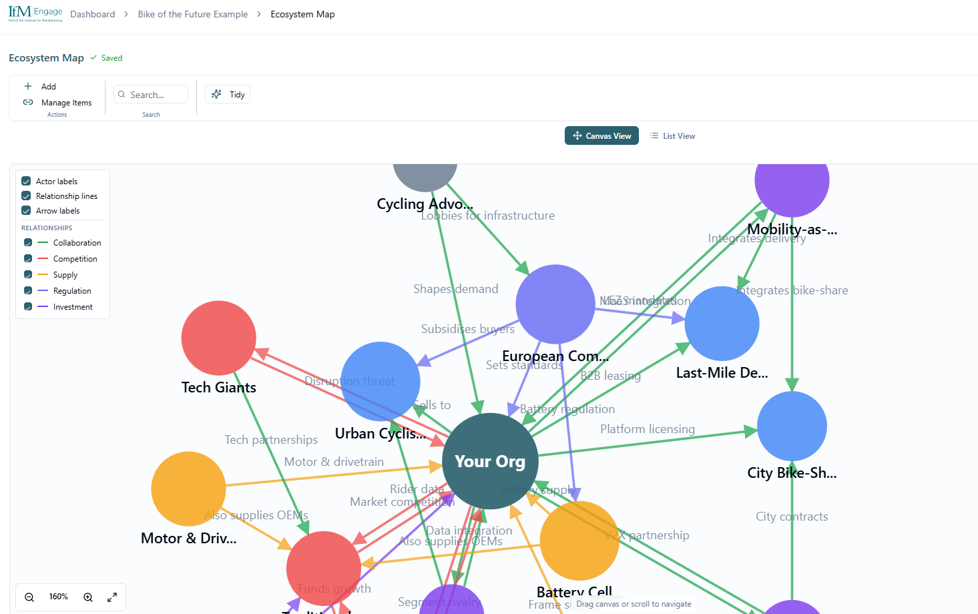Image resolution: width=978 pixels, height=614 pixels.
Task: Toggle the Competition relationship filter
Action: [x=27, y=258]
